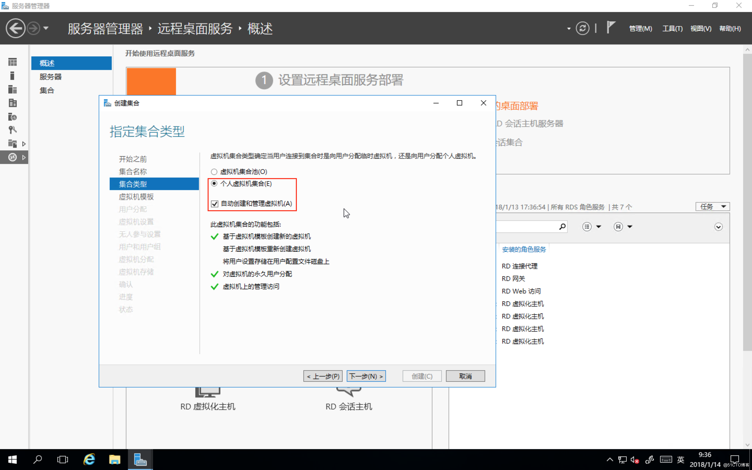Launch Internet Explorer from the taskbar

pyautogui.click(x=89, y=460)
